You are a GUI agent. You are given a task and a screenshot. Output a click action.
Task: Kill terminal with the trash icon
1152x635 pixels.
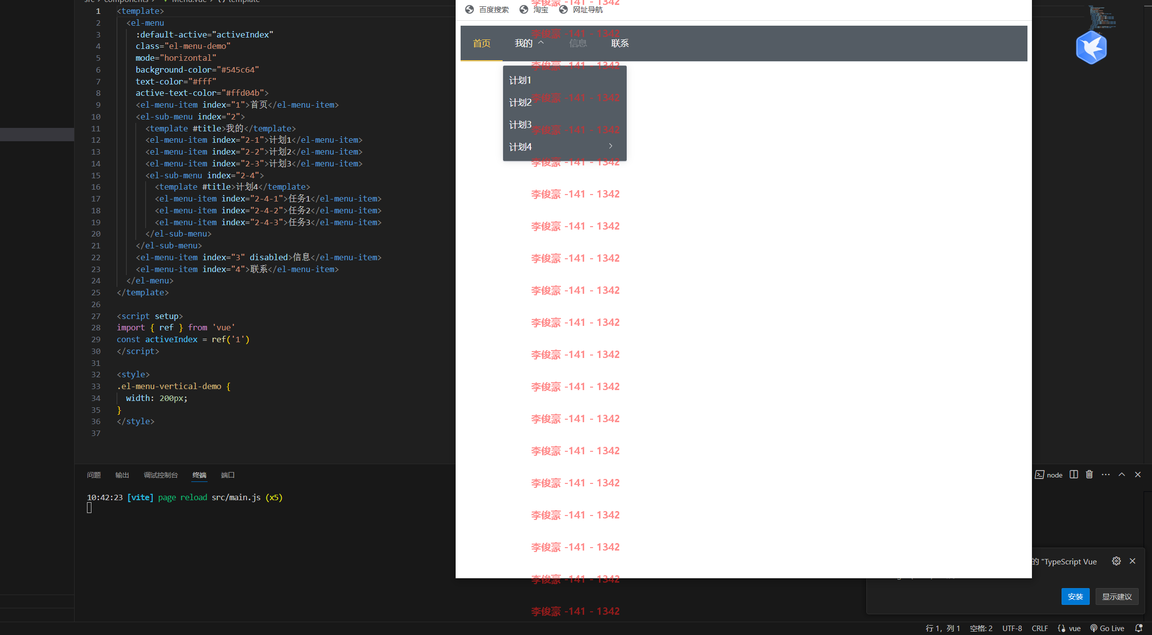[x=1089, y=474]
